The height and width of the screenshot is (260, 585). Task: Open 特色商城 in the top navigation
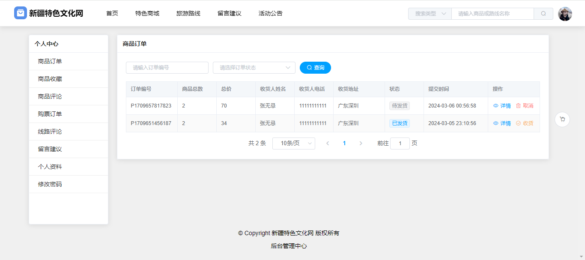(147, 13)
